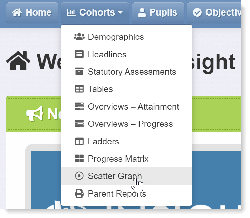The image size is (250, 218).
Task: Click the Tables grid icon
Action: pyautogui.click(x=79, y=89)
